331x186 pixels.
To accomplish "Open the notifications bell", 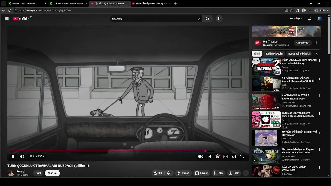I will tap(310, 19).
